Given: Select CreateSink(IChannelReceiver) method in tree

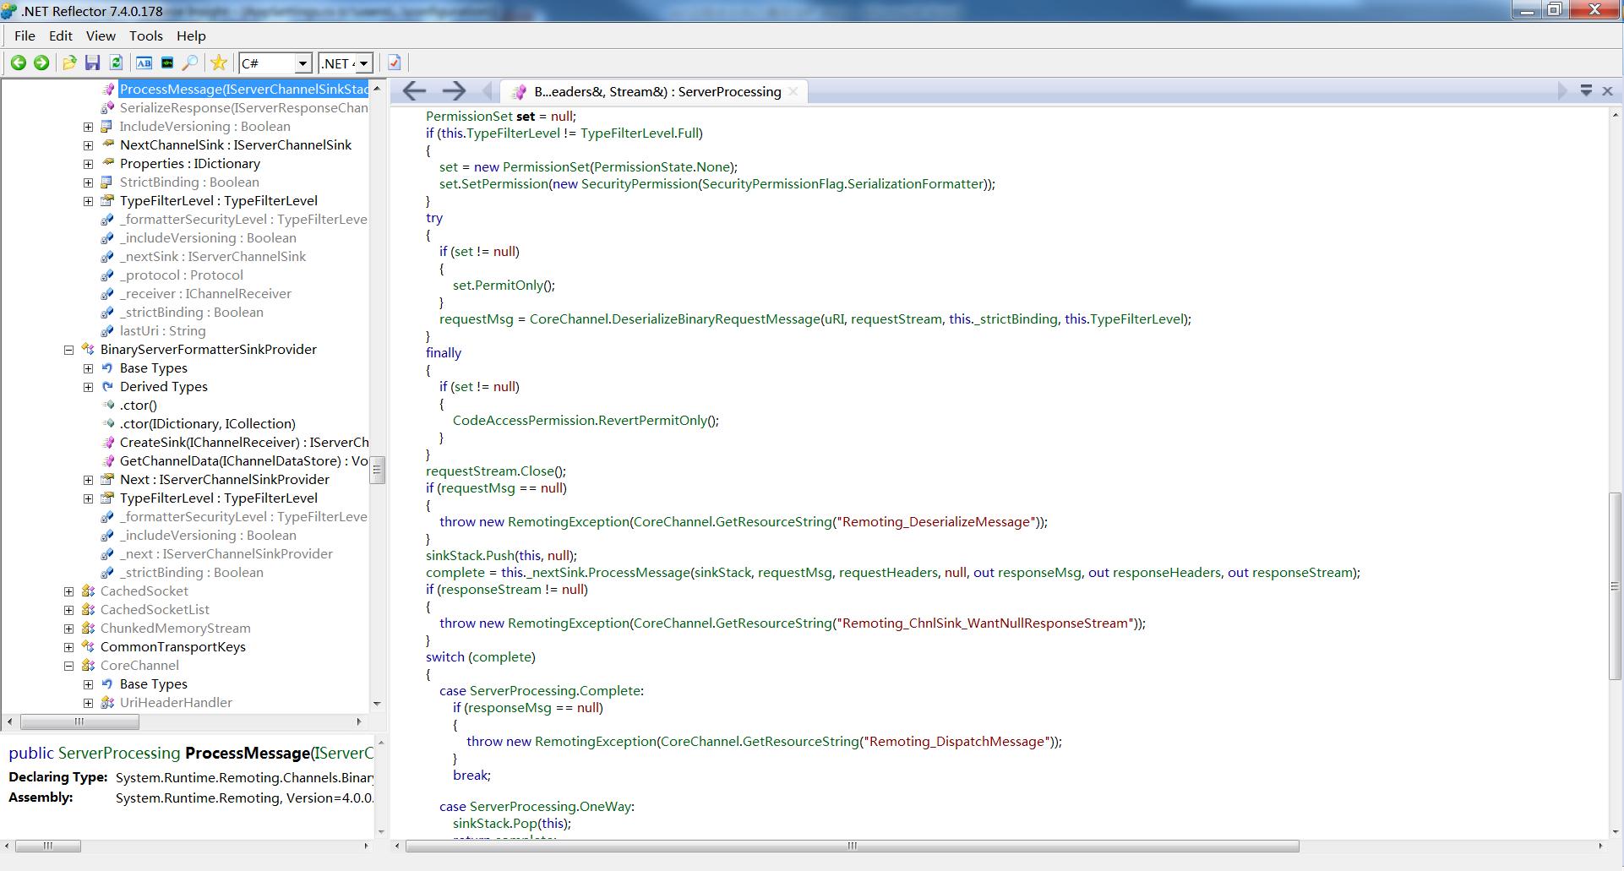Looking at the screenshot, I should [x=243, y=443].
